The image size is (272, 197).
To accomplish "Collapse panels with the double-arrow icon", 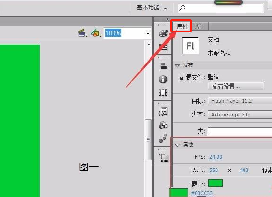I will (x=168, y=19).
